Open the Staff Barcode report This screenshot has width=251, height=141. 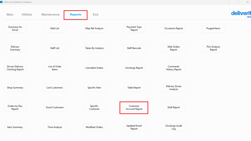(x=134, y=48)
